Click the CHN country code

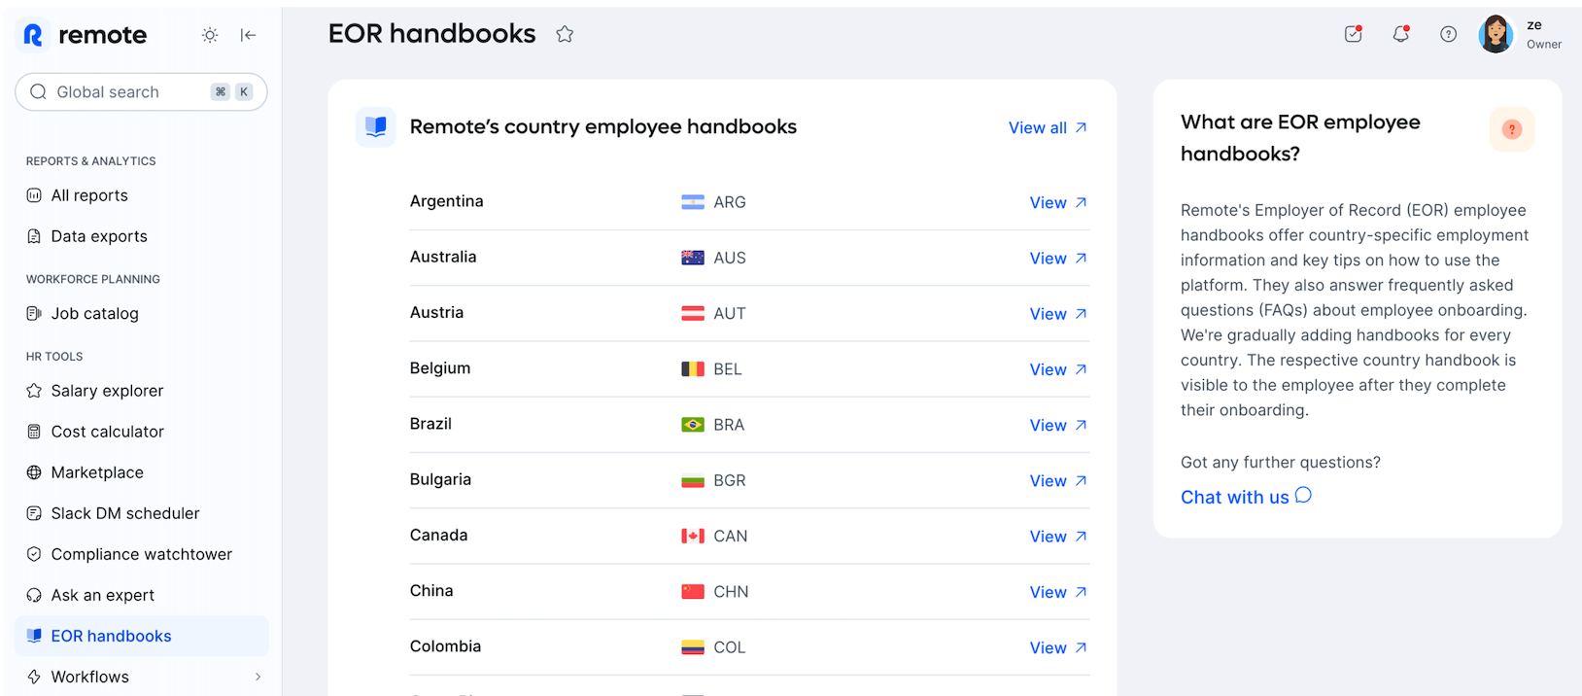731,592
